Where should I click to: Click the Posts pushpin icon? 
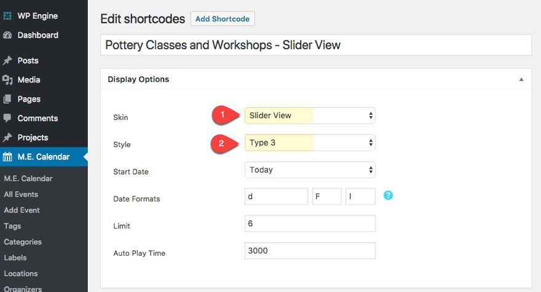(x=7, y=61)
